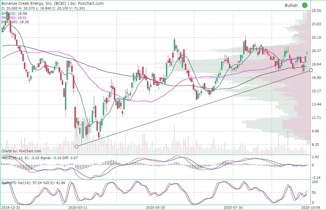Screen dimensions: 326x210
Task: Click the 13.44 price axis label
Action: [317, 104]
